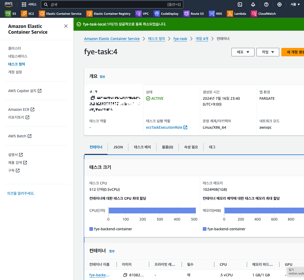The image size is (304, 280).
Task: Click the Elastic Container Registry shortcut icon
Action: click(89, 13)
